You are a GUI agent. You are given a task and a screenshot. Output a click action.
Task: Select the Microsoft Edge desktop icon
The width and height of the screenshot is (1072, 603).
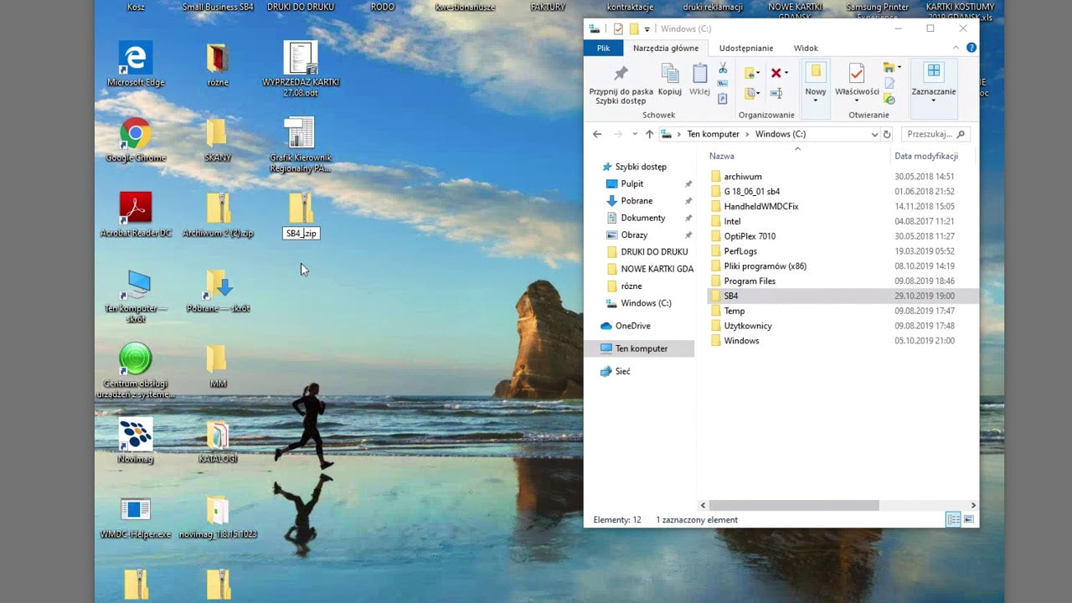(x=136, y=64)
